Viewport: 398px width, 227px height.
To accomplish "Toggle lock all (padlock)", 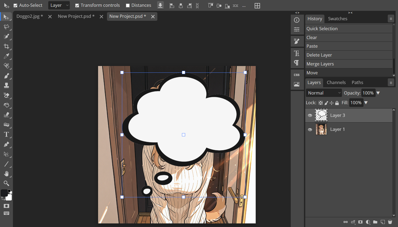I will 337,103.
